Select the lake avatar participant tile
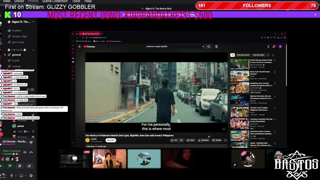 (144, 159)
